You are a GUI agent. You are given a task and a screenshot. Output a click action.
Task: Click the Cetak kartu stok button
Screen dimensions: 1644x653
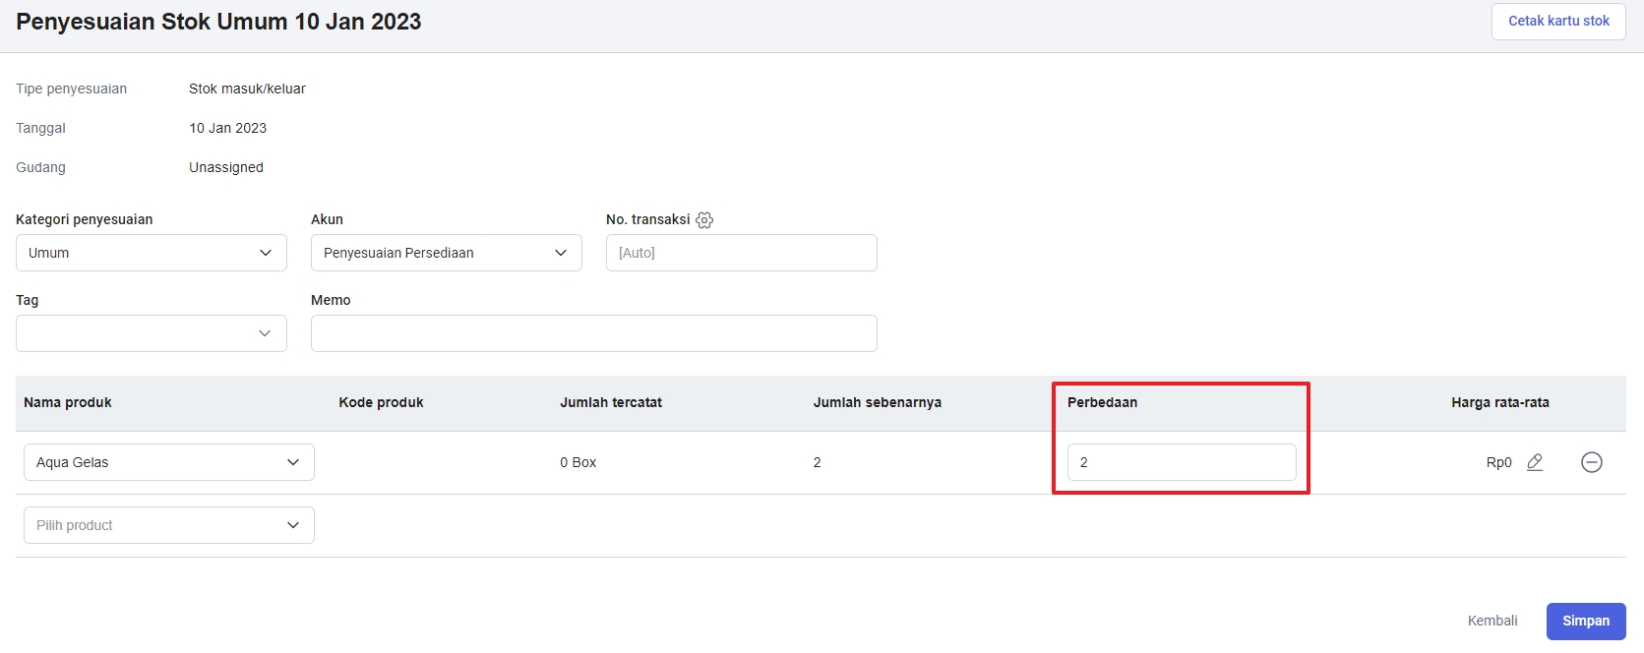1558,21
